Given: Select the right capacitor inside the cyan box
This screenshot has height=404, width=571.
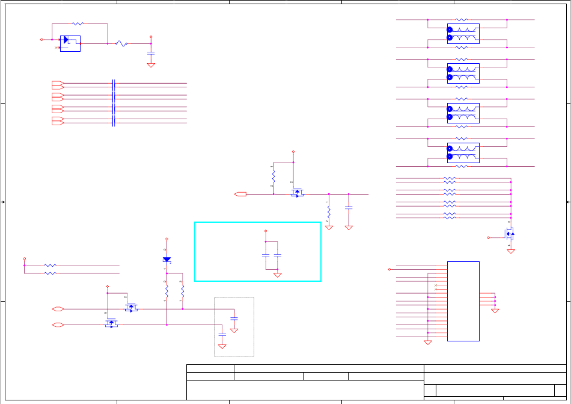Looking at the screenshot, I should pyautogui.click(x=278, y=255).
